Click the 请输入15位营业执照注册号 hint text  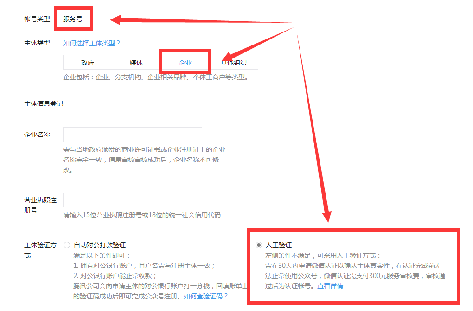pyautogui.click(x=142, y=215)
